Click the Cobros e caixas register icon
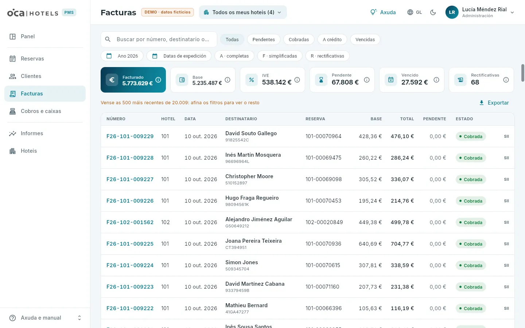Screen dimensions: 525x328 pyautogui.click(x=12, y=111)
